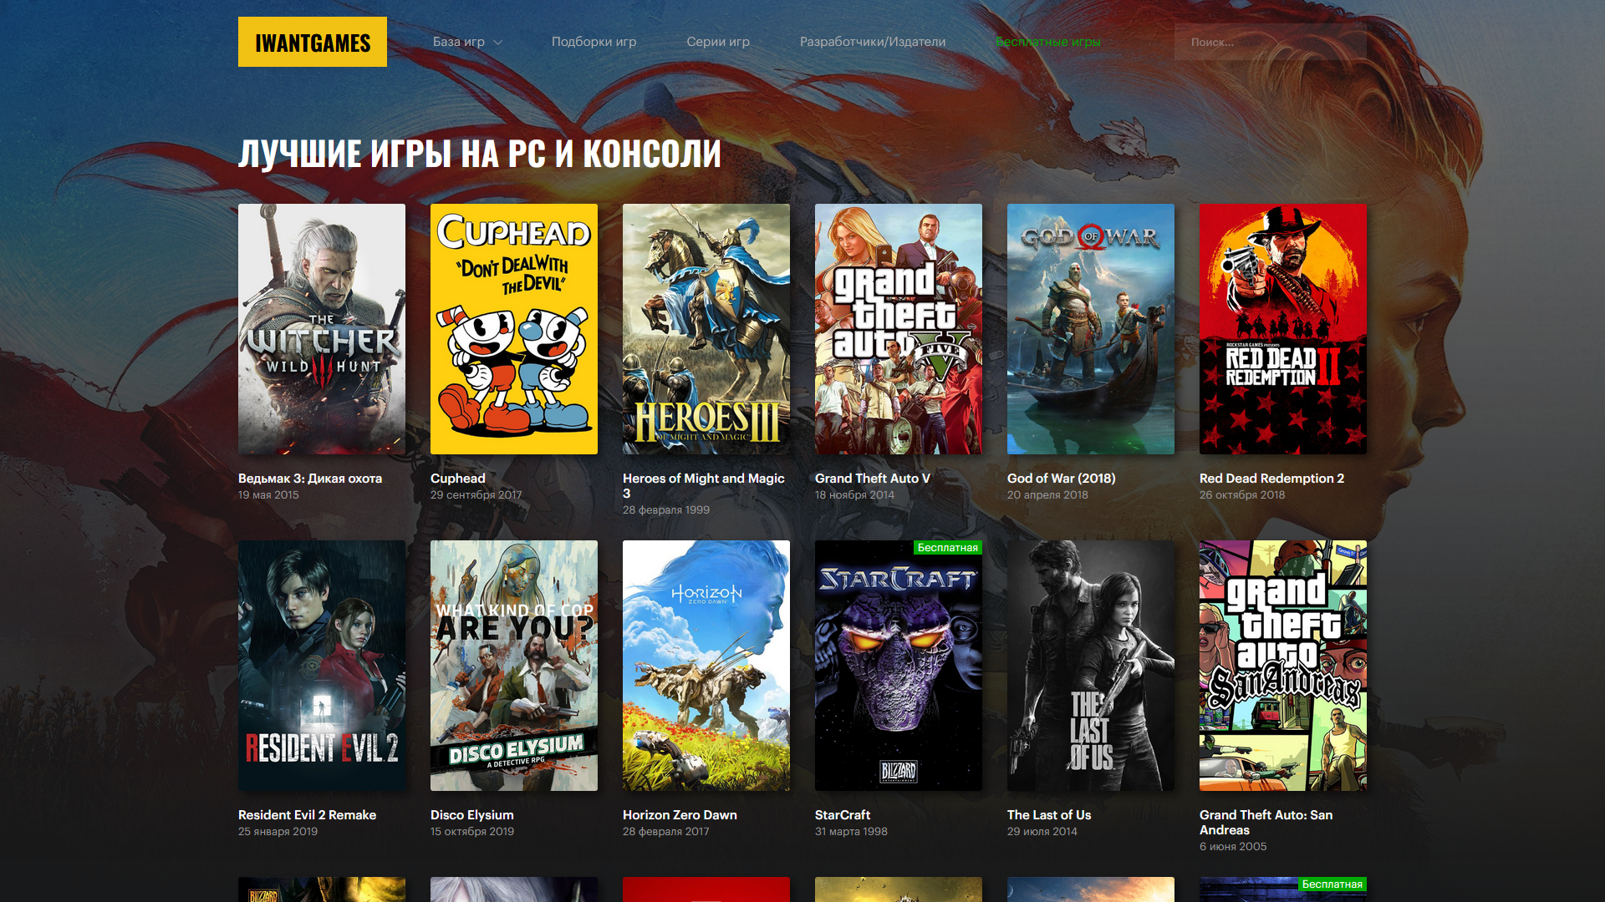This screenshot has height=902, width=1605.
Task: Click the date 6 июня 2005
Action: pos(1233,847)
